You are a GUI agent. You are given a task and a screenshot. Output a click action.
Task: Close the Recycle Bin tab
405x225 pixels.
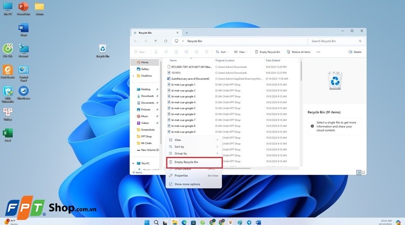pos(178,33)
